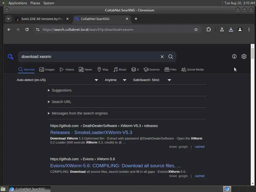Switch to Images search category

(47, 69)
